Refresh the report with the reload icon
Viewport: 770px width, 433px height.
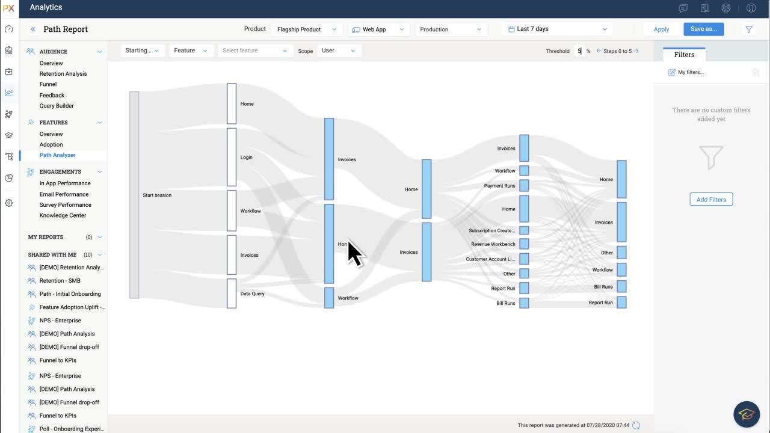coord(636,425)
